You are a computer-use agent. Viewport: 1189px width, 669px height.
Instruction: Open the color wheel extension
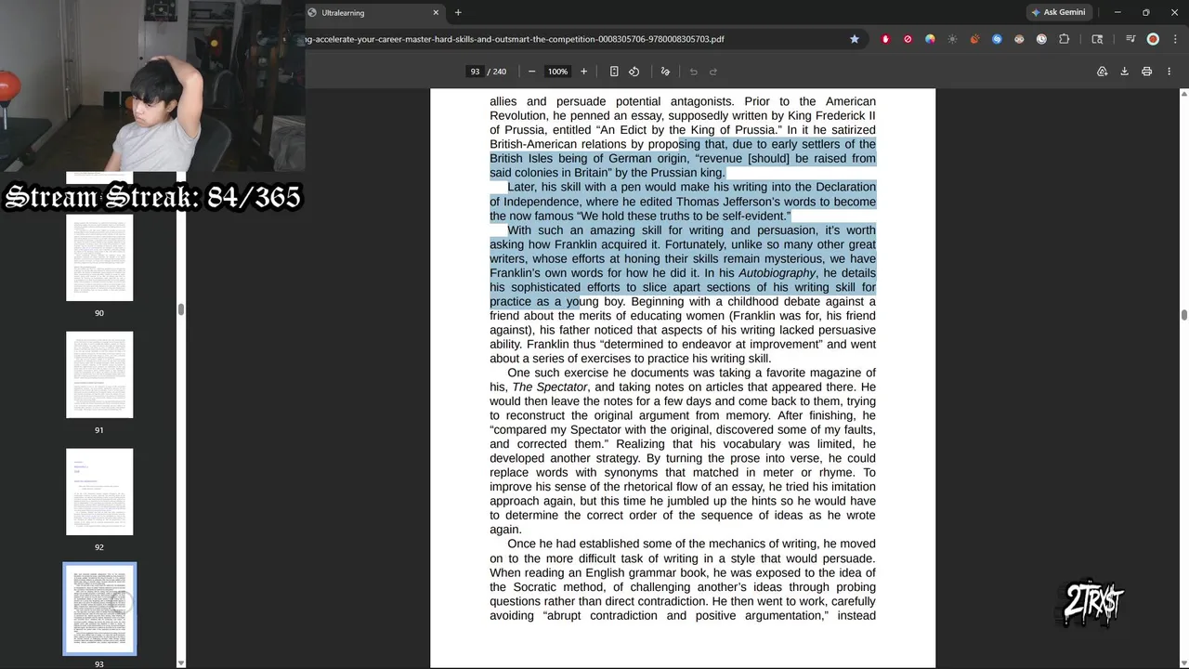tap(930, 39)
